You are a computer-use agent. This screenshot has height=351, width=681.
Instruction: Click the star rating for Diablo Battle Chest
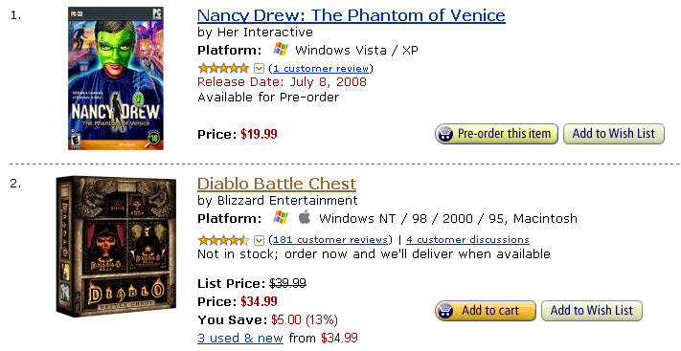click(223, 240)
